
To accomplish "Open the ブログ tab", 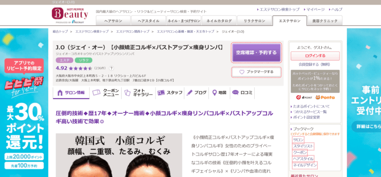I will pos(196,93).
